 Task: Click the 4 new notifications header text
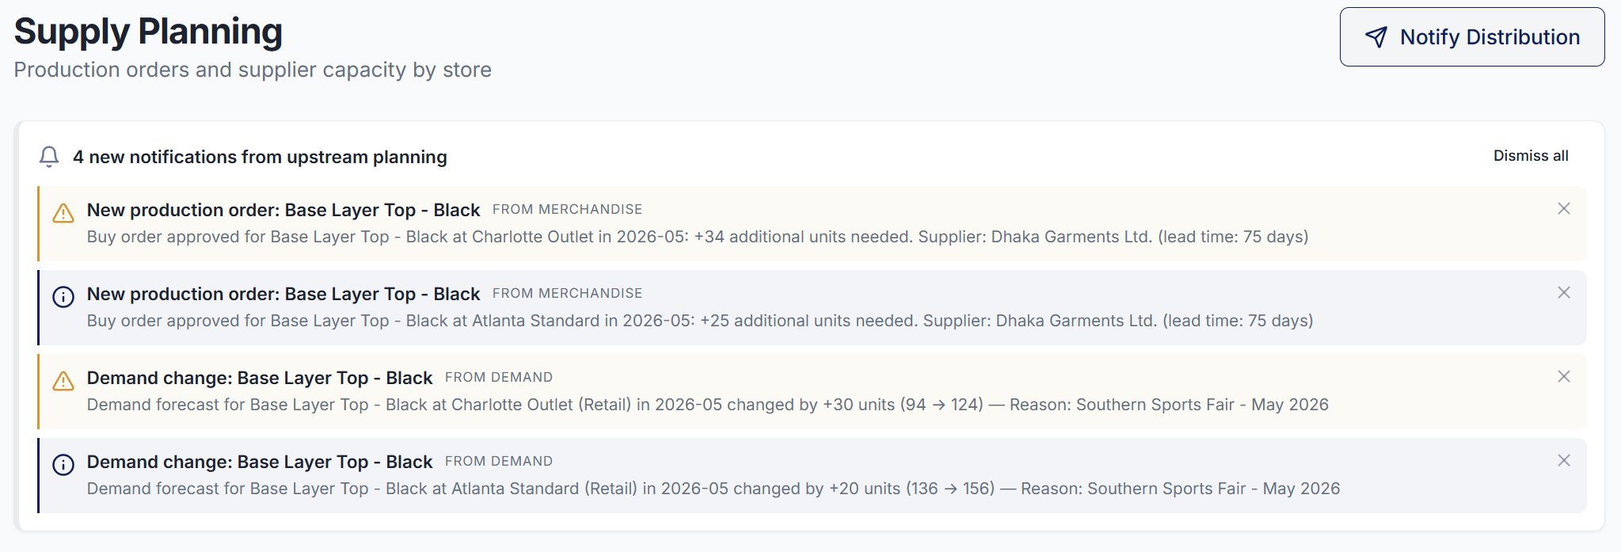(x=260, y=157)
